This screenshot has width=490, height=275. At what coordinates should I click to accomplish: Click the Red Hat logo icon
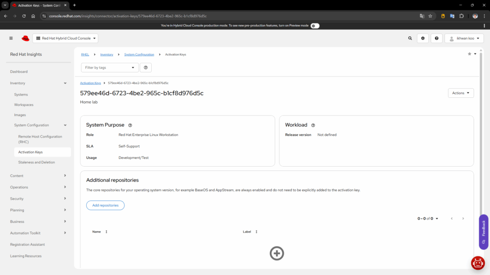25,38
